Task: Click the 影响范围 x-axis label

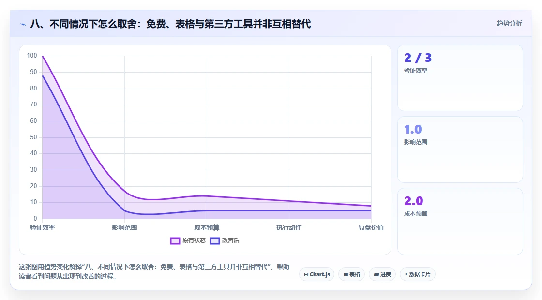Action: [124, 227]
